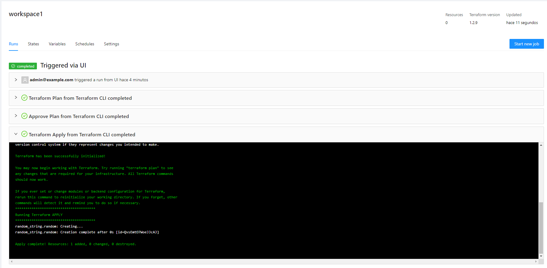Expand the admin@example.com triggered run row
Image resolution: width=547 pixels, height=268 pixels.
point(16,80)
